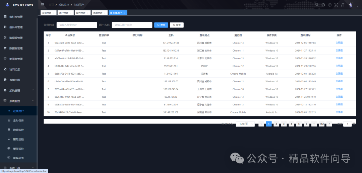Image resolution: width=362 pixels, height=173 pixels.
Task: Click the 会话编号 column header
Action: 70,35
